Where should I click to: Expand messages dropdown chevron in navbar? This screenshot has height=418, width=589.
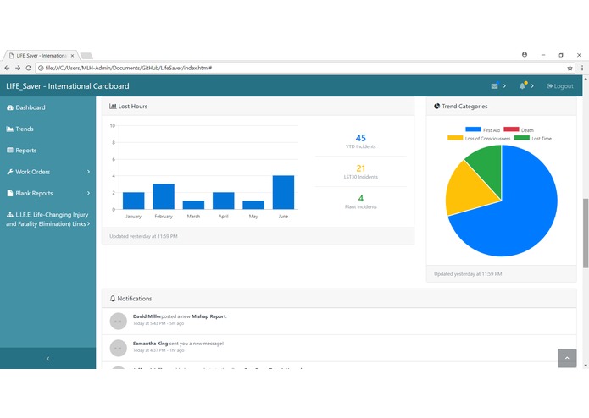click(504, 86)
